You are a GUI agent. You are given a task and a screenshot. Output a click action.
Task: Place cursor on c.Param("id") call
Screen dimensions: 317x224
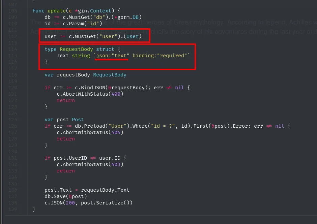coord(83,24)
